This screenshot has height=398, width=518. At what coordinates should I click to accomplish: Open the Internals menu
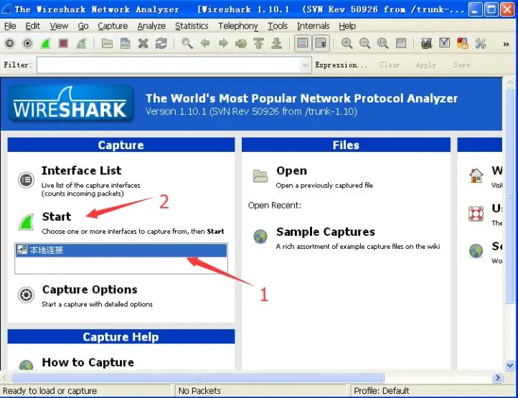coord(314,26)
